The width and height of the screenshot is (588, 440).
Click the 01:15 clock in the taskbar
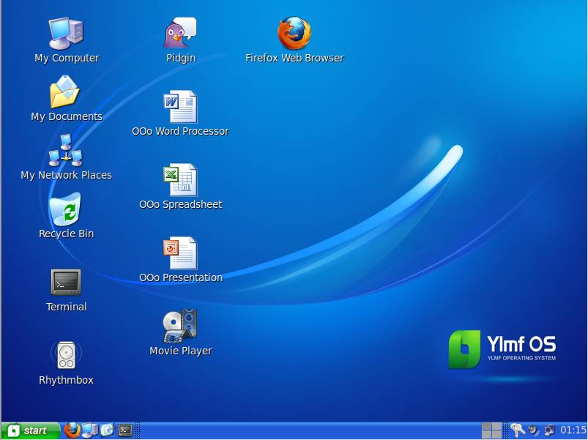[573, 430]
